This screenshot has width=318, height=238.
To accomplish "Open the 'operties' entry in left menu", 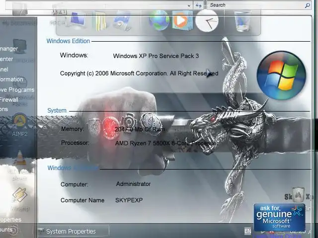I will click(x=10, y=220).
